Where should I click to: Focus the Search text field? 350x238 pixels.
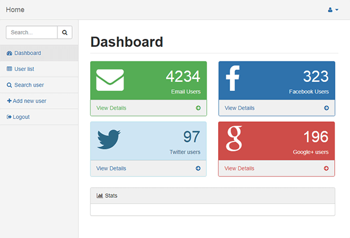point(32,33)
